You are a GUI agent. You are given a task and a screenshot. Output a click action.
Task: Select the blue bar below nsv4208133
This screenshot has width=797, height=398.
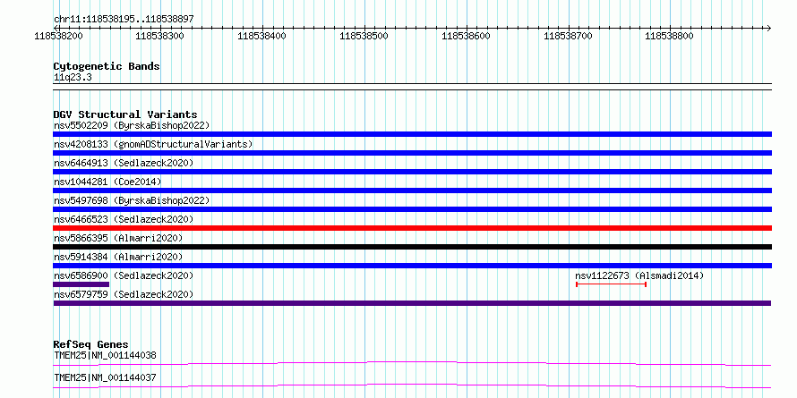[x=412, y=153]
